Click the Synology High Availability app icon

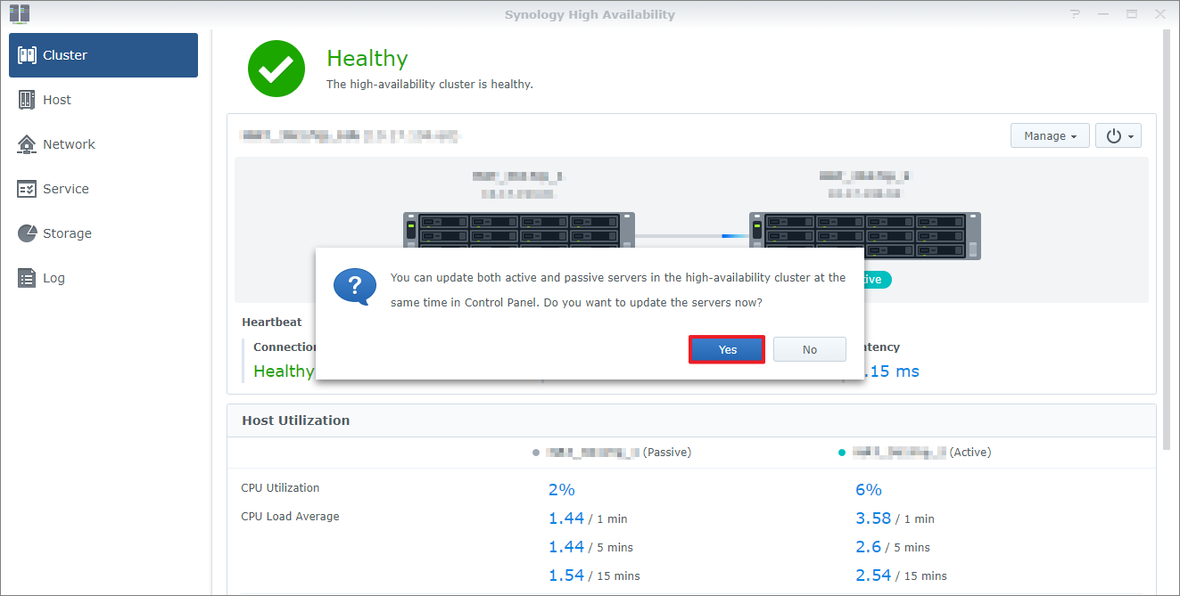point(20,13)
